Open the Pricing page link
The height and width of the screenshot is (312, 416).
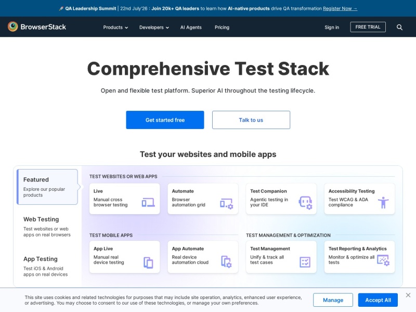point(222,28)
